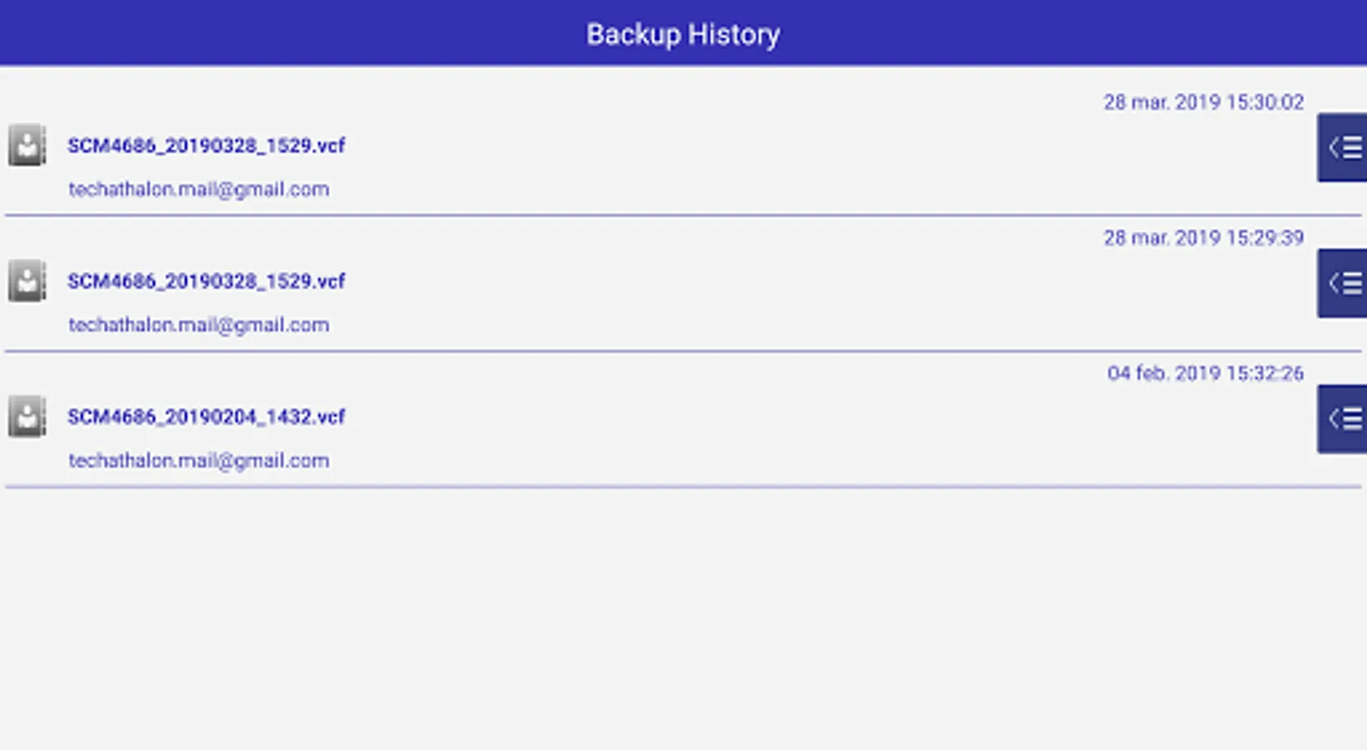
Task: Click the Backup History title
Action: [683, 34]
